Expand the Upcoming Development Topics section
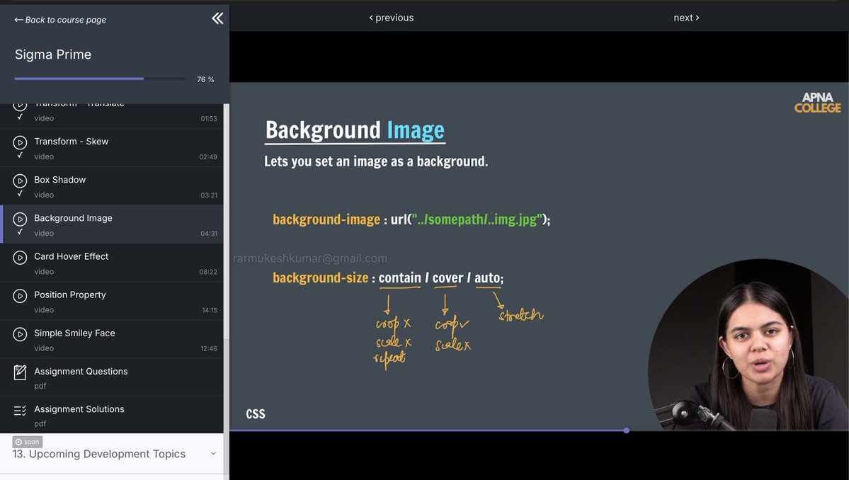The image size is (849, 480). click(213, 453)
